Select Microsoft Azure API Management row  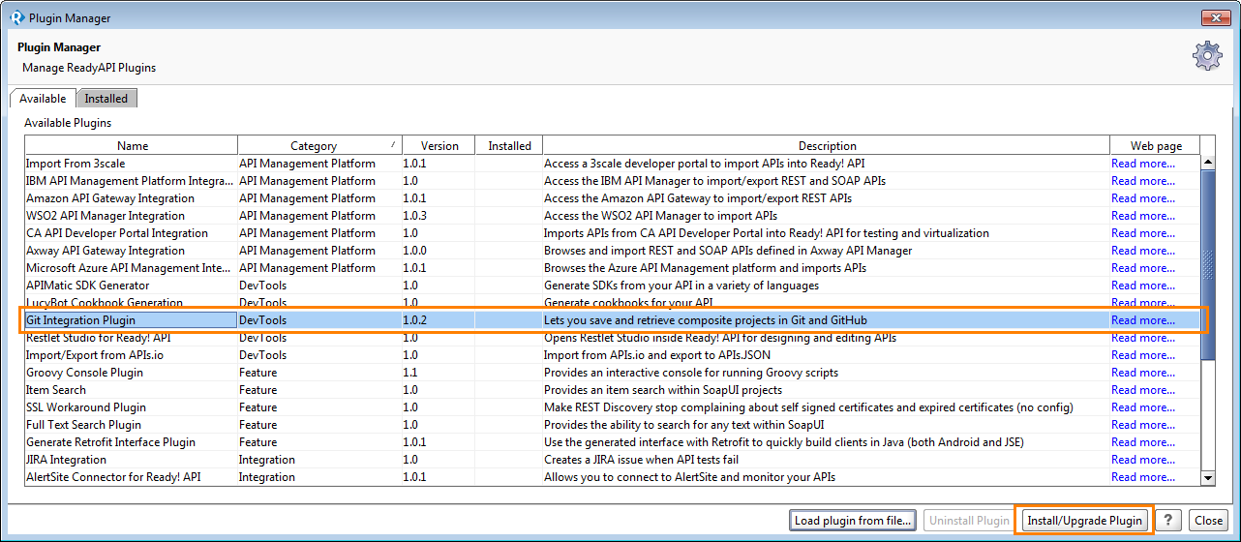[x=613, y=268]
